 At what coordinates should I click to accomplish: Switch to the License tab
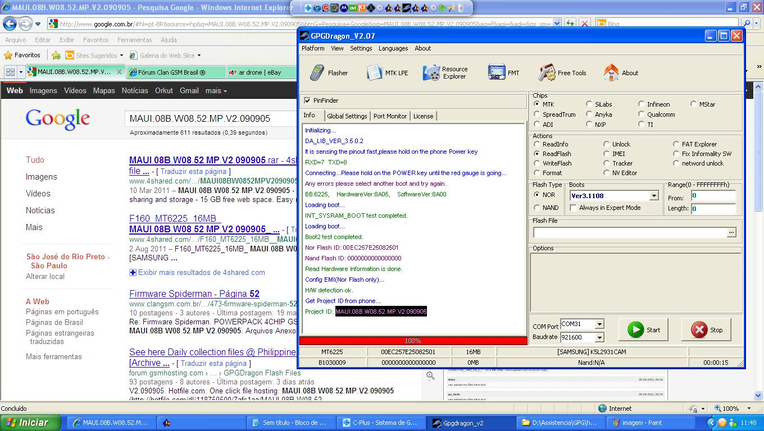[x=423, y=116]
